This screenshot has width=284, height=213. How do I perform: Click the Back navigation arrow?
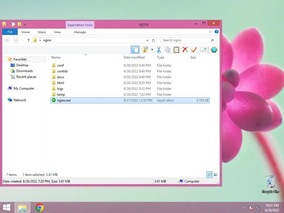[x=7, y=40]
